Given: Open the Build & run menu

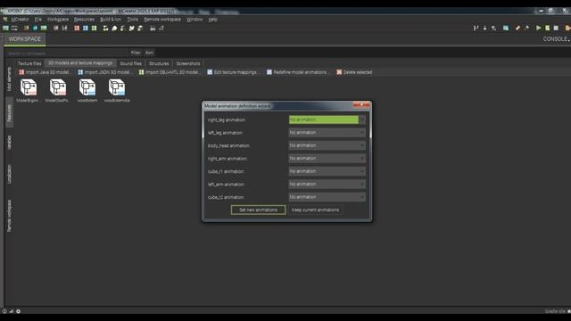Looking at the screenshot, I should point(111,19).
